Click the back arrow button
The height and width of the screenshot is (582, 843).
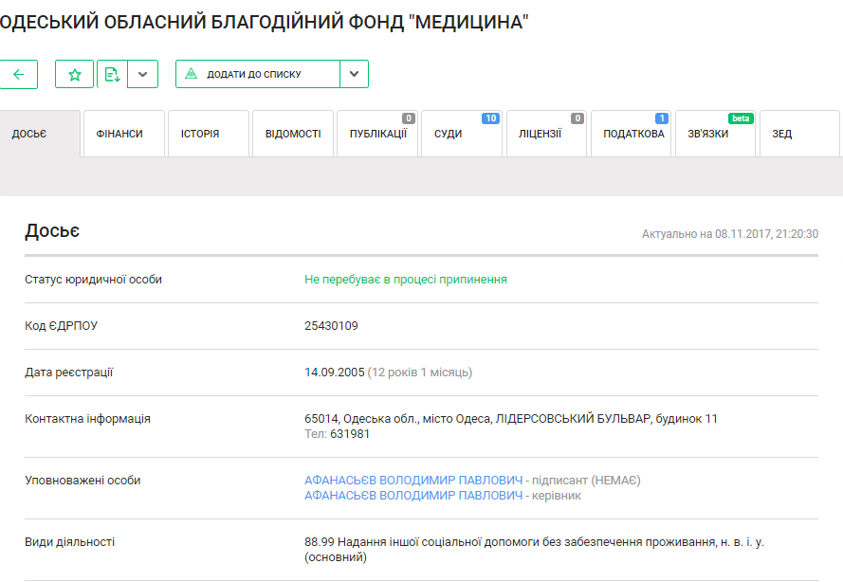pos(18,74)
